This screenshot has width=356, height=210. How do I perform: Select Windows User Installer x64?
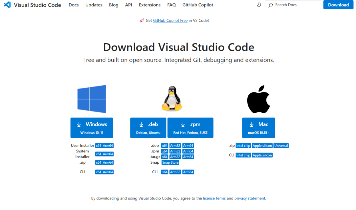coord(98,146)
